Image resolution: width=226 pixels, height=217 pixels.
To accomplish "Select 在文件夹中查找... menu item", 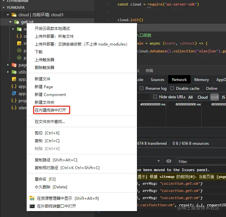I will [82, 122].
